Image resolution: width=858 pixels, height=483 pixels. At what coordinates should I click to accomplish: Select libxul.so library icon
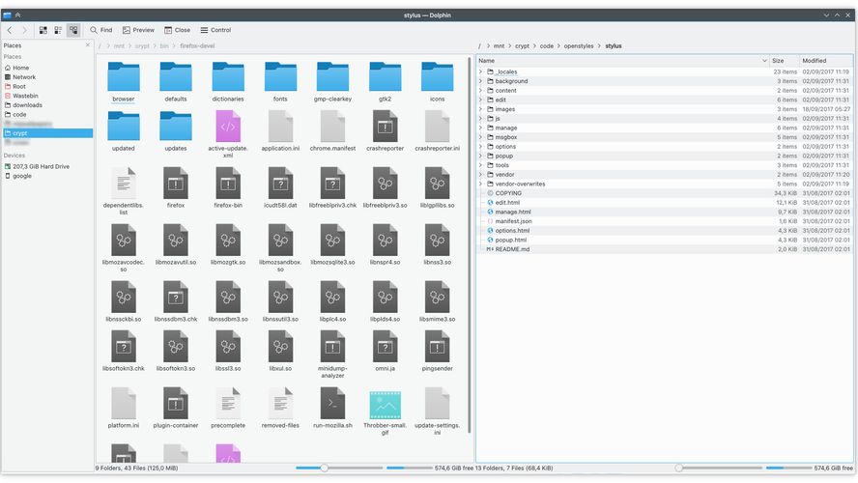[x=280, y=346]
